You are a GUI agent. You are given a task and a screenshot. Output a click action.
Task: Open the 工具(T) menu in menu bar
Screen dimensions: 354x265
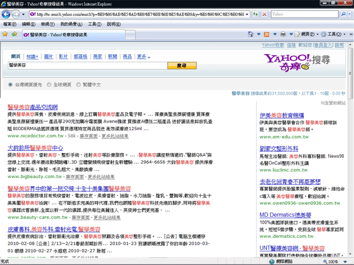94,24
